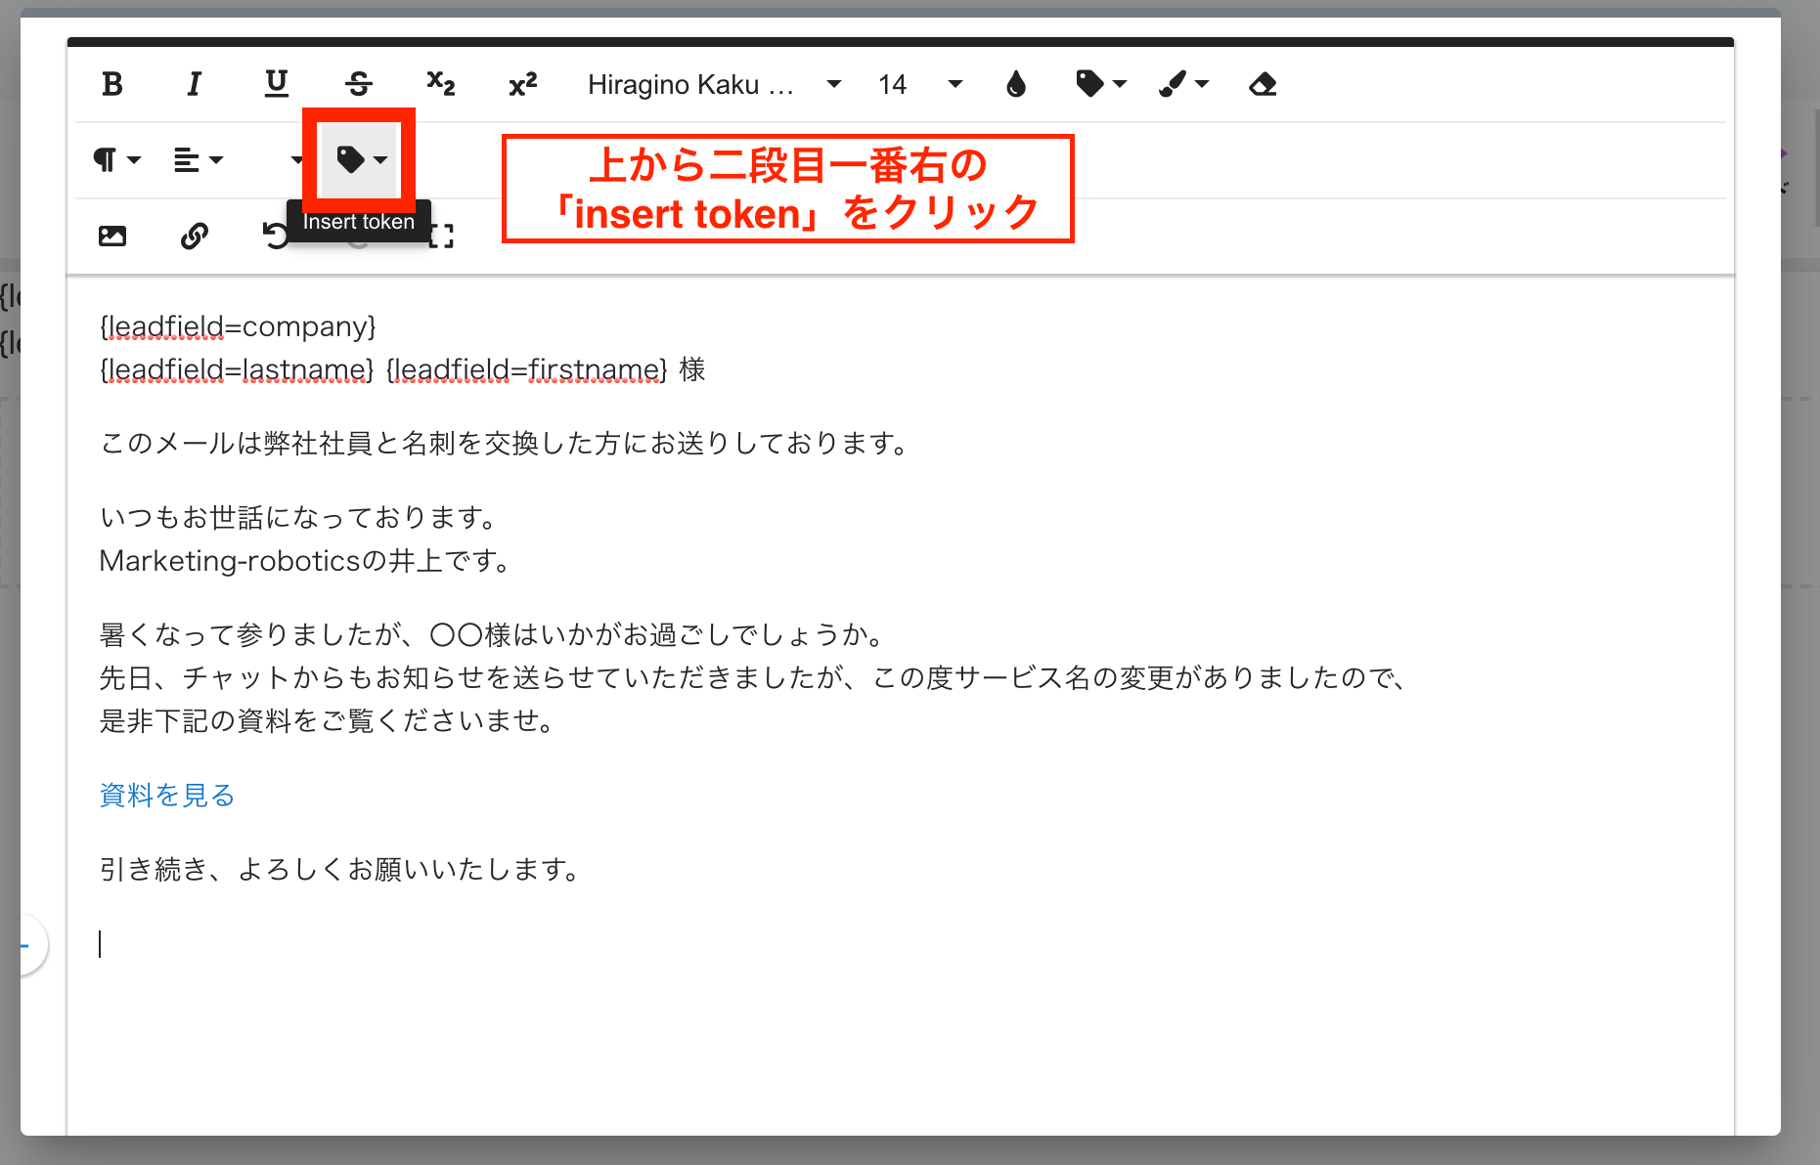Open the Hiragino Kaku font family dropdown
Screen dimensions: 1820x1165
[x=714, y=85]
